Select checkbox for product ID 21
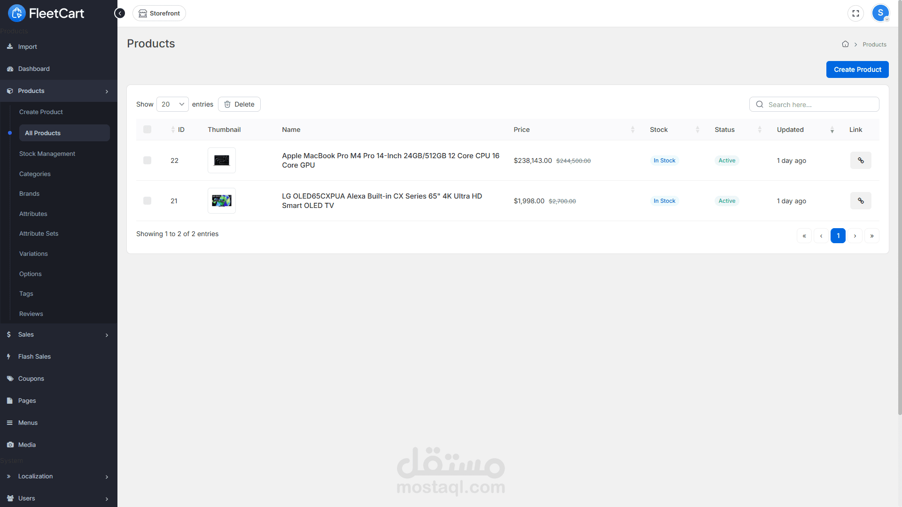902x507 pixels. point(147,201)
